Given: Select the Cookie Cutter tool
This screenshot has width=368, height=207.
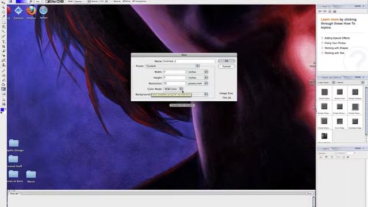Looking at the screenshot, I should pyautogui.click(x=3, y=51).
